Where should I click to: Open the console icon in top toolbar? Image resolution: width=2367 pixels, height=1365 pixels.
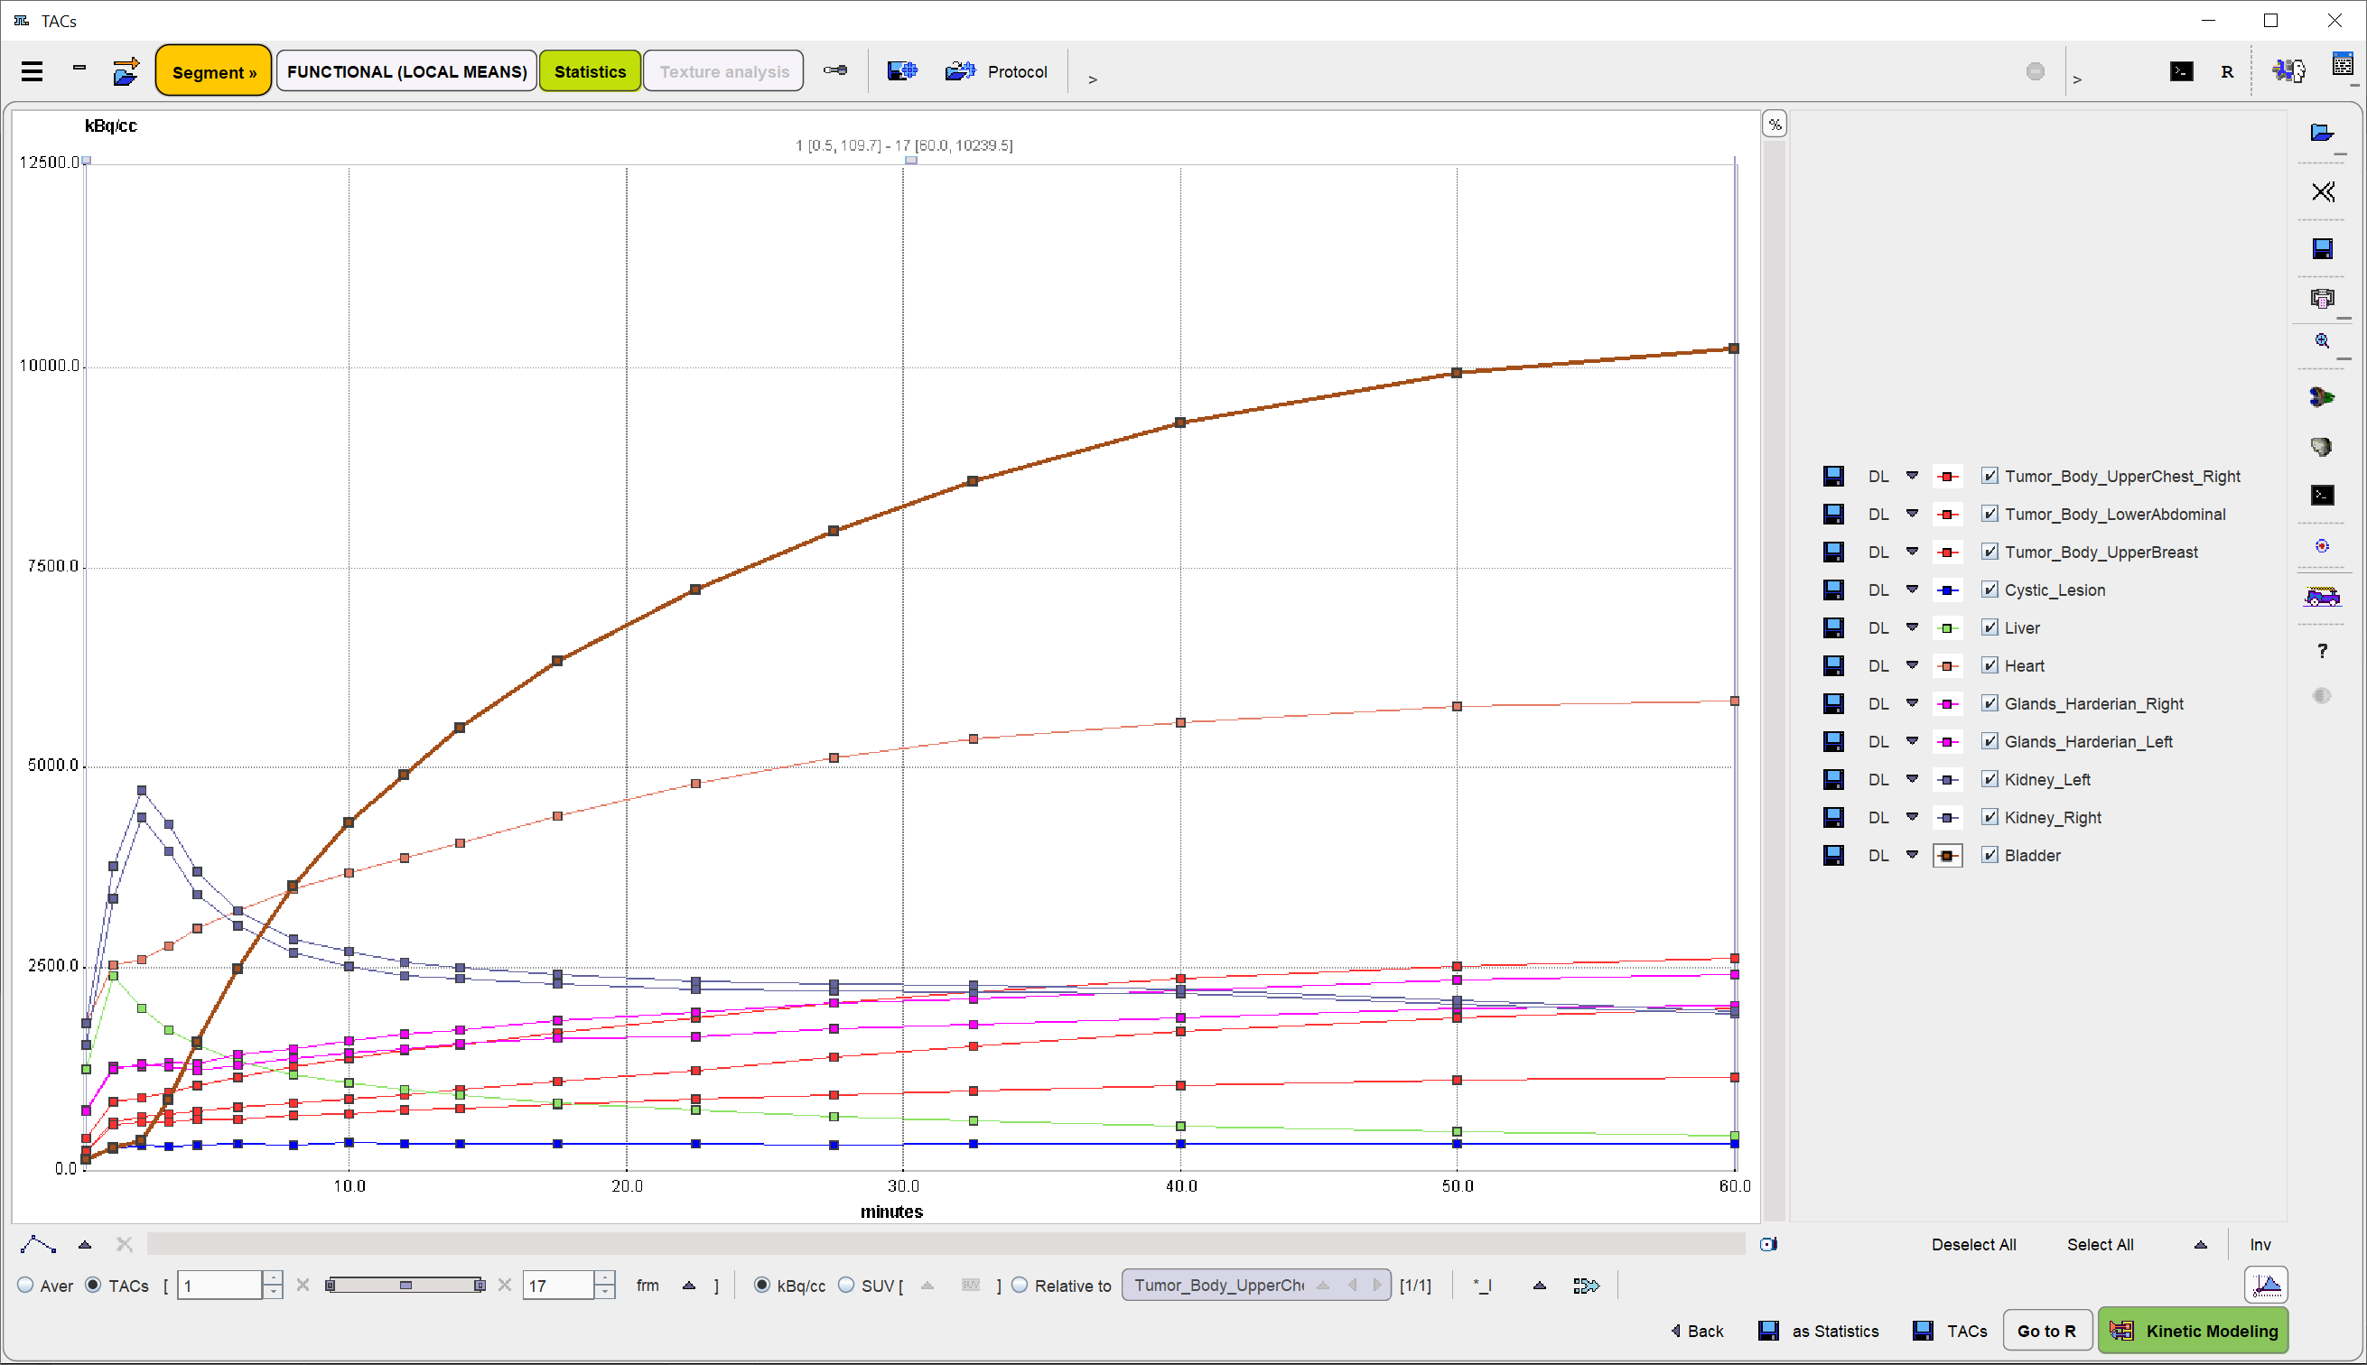(2181, 71)
